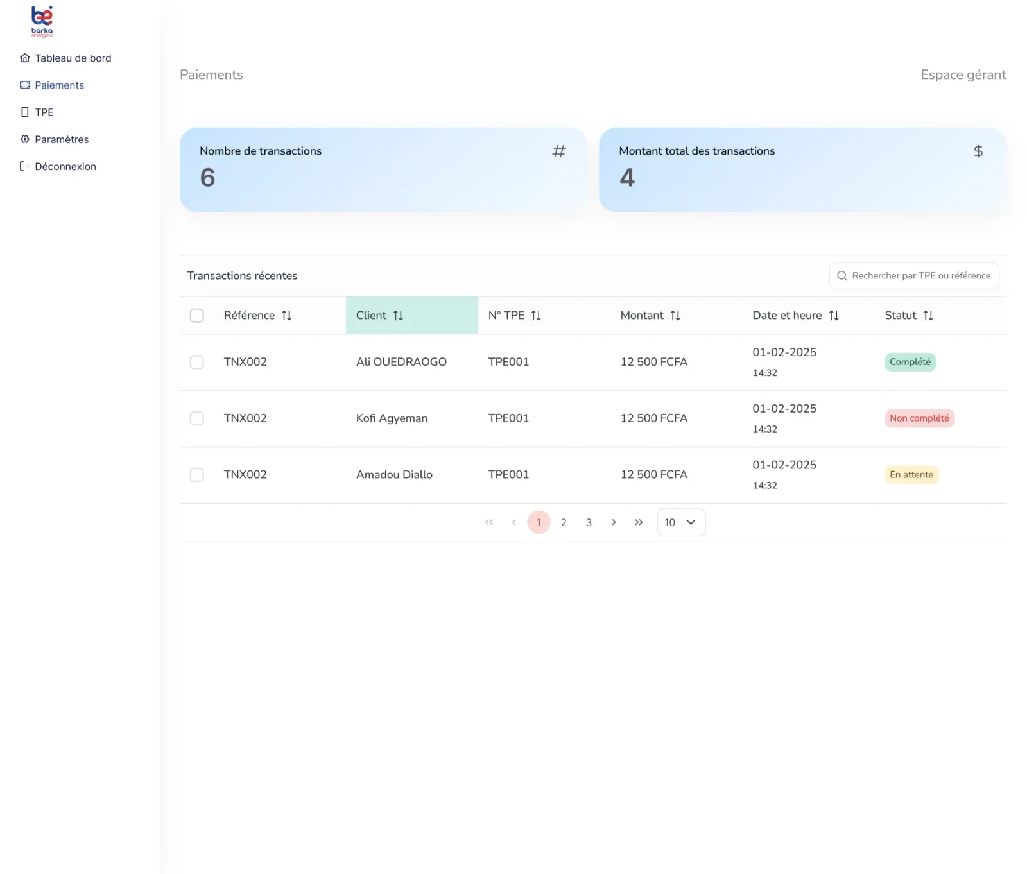
Task: Click the Client column header
Action: pos(412,316)
